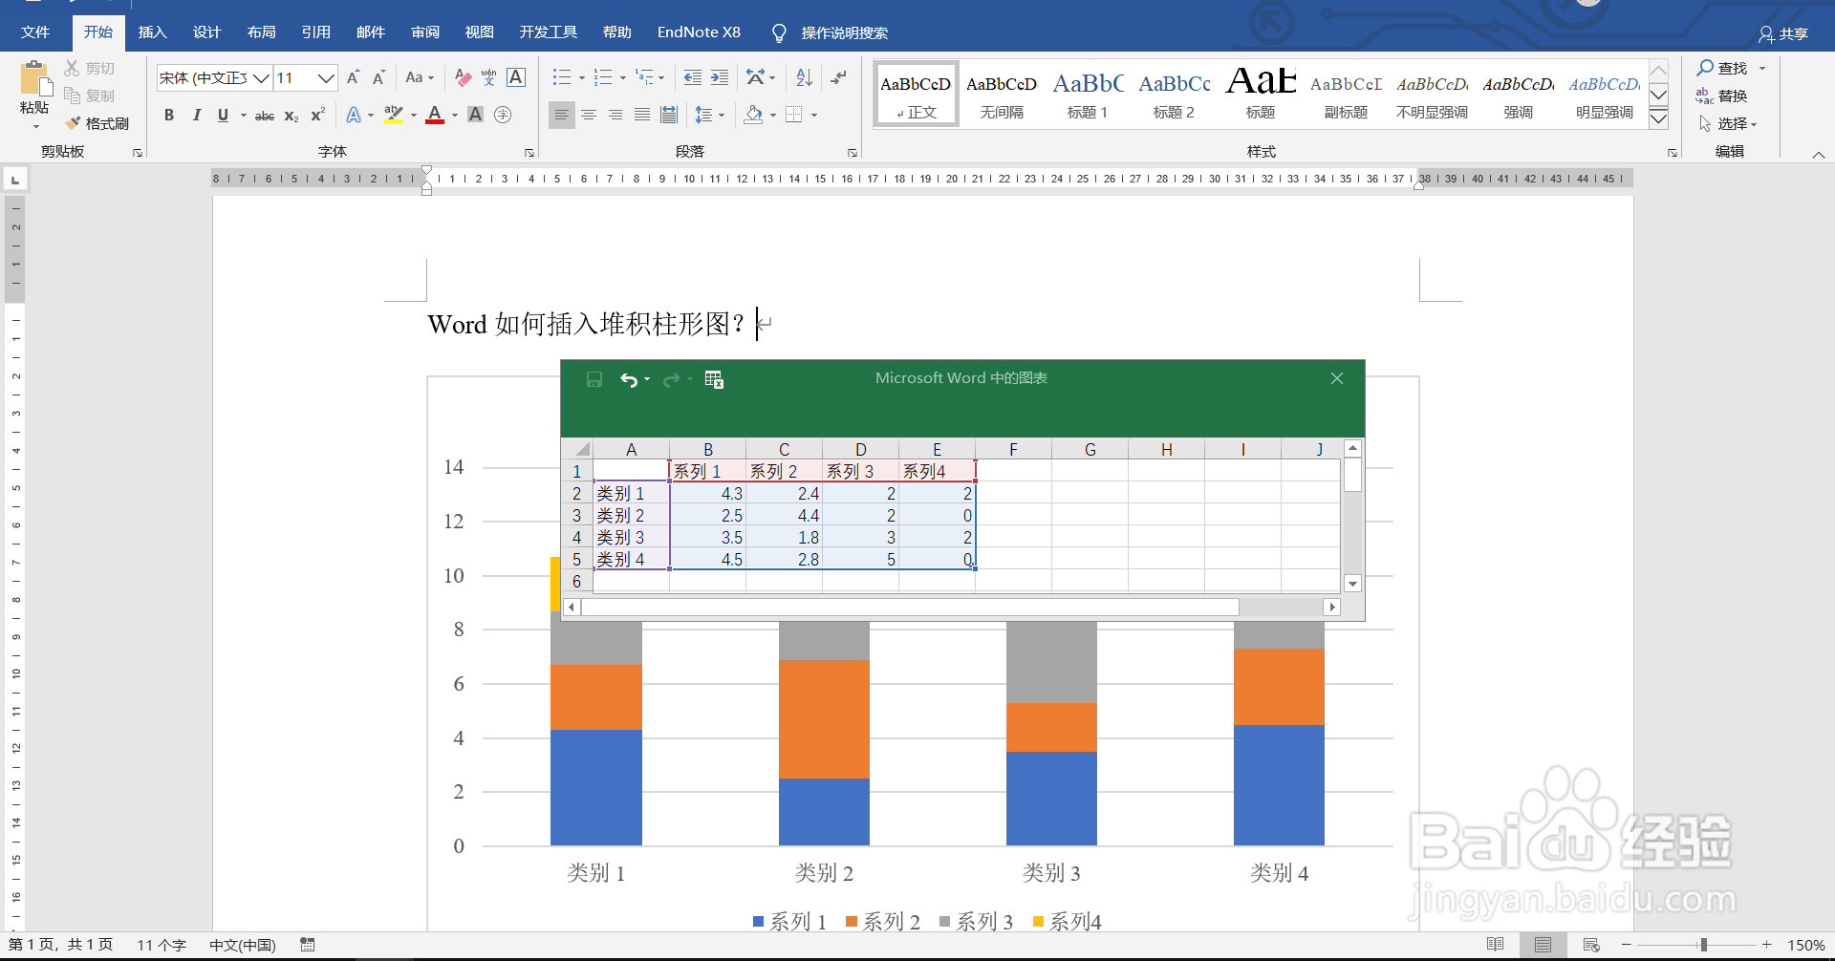Switch to the Design tab
The height and width of the screenshot is (961, 1835).
[207, 32]
